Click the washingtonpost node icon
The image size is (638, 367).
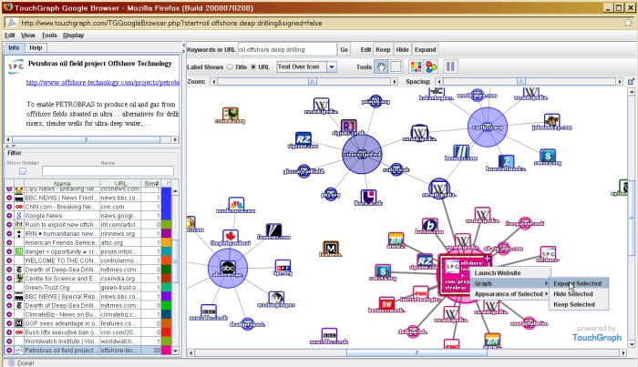276,298
